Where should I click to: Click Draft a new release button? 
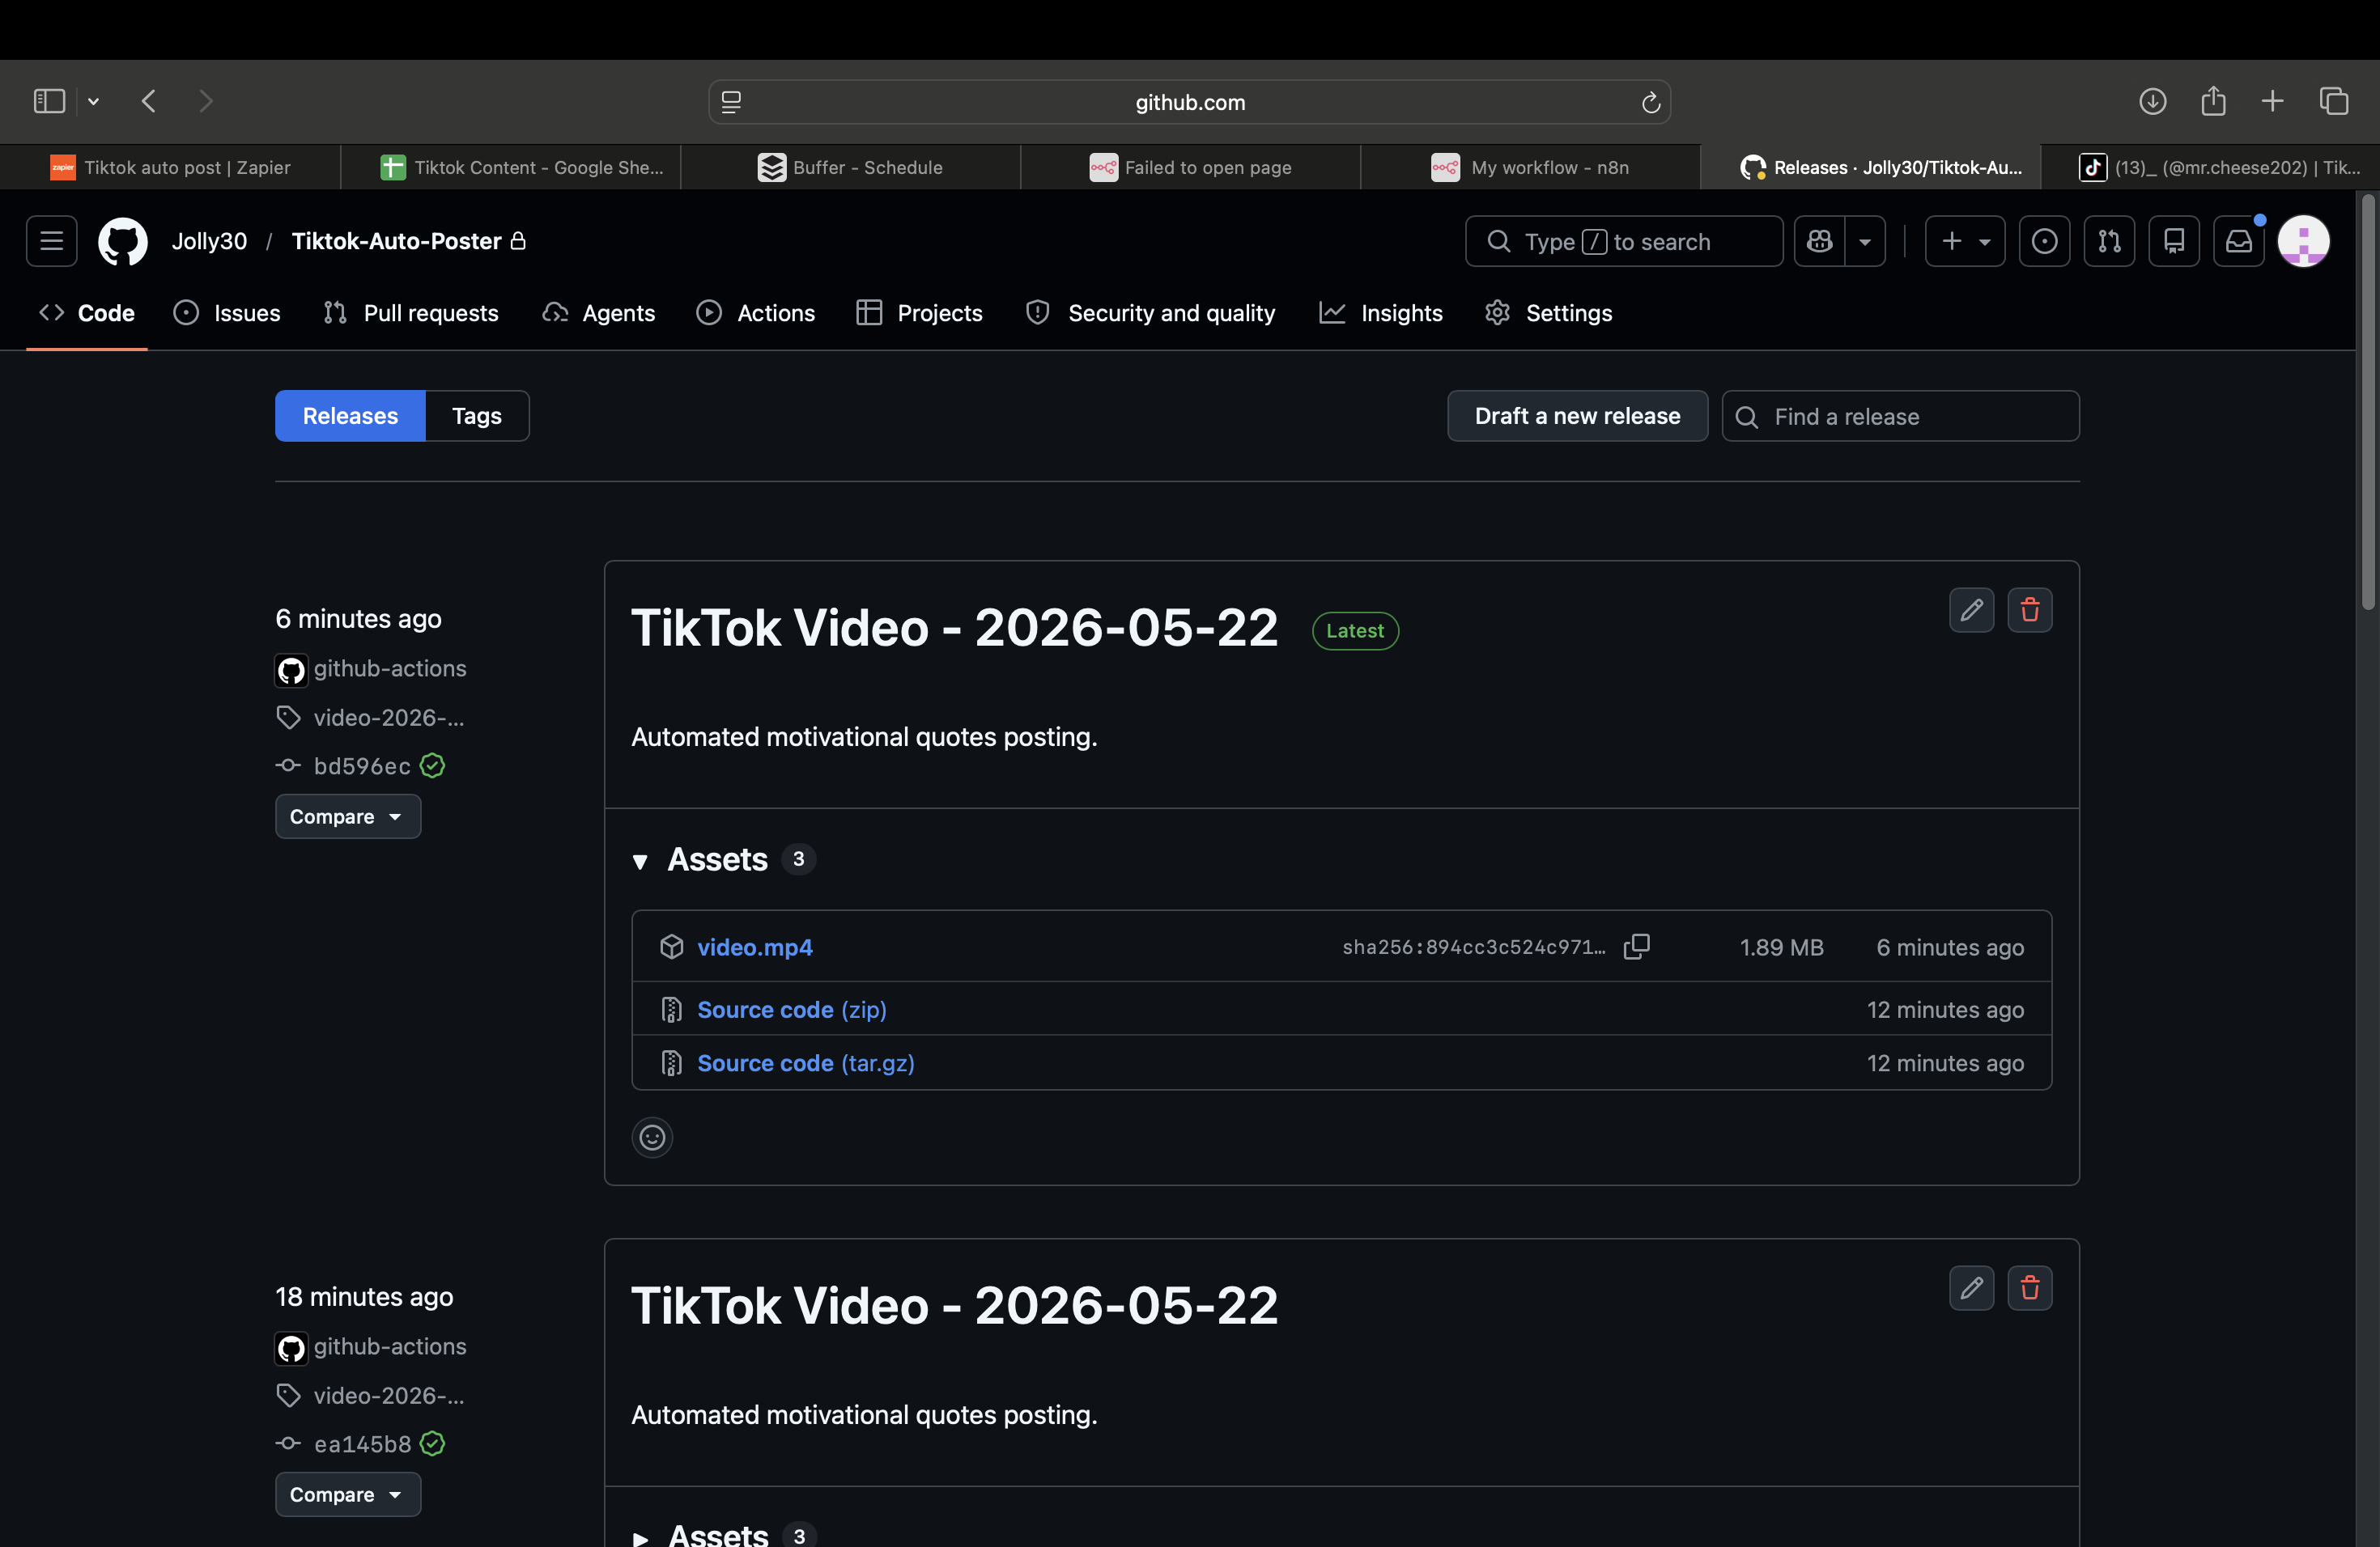pyautogui.click(x=1577, y=416)
